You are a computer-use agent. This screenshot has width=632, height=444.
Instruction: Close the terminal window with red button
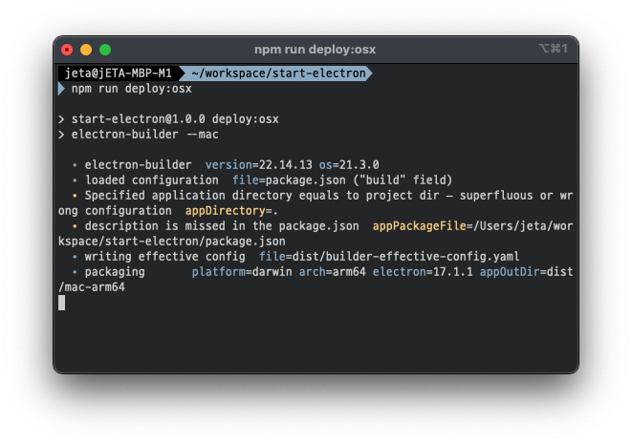click(x=67, y=50)
